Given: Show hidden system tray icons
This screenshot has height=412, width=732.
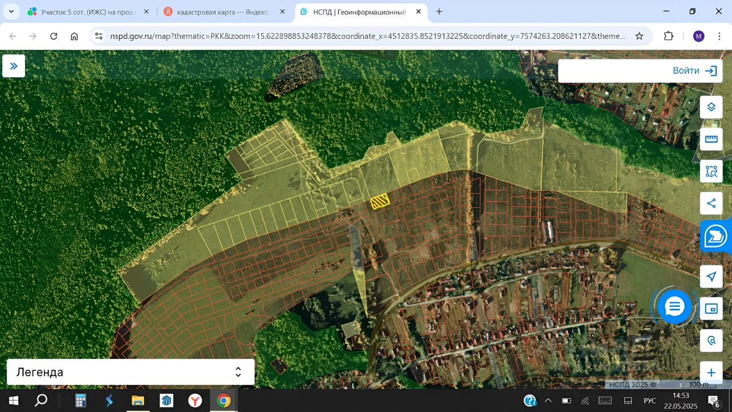Looking at the screenshot, I should tap(548, 401).
